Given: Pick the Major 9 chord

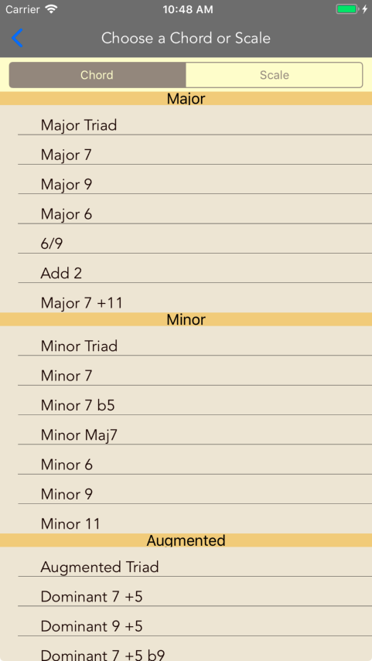Looking at the screenshot, I should pyautogui.click(x=186, y=179).
